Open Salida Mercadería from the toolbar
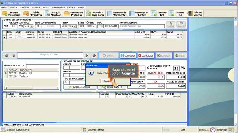 (x=33, y=14)
